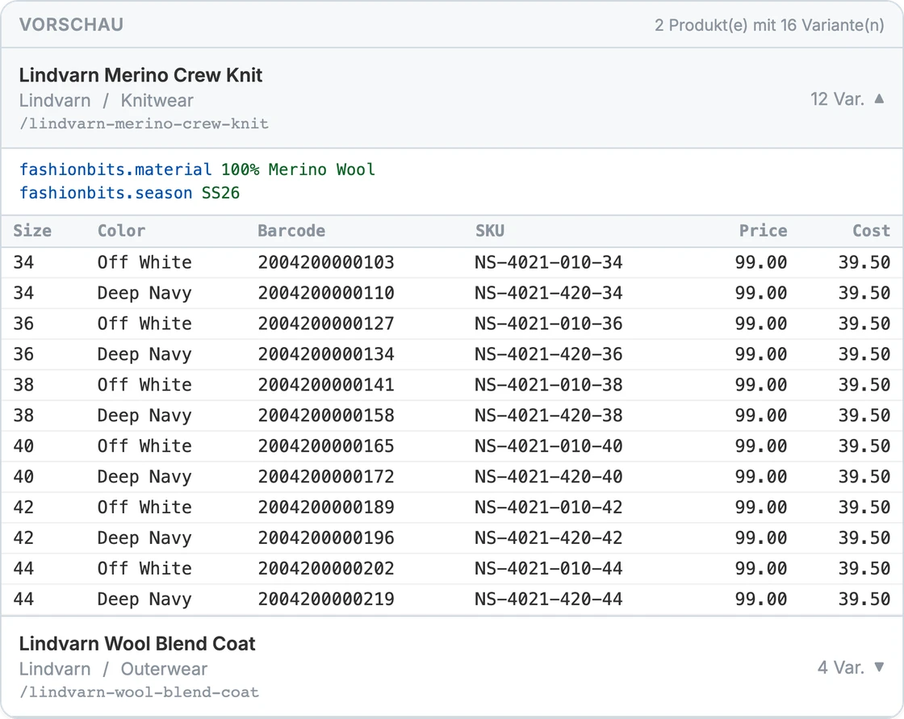Click the fashionbits.material metafield key
Screen dimensions: 904x719
[x=115, y=169]
